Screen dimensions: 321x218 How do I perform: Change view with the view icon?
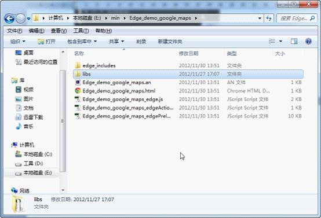(x=272, y=41)
